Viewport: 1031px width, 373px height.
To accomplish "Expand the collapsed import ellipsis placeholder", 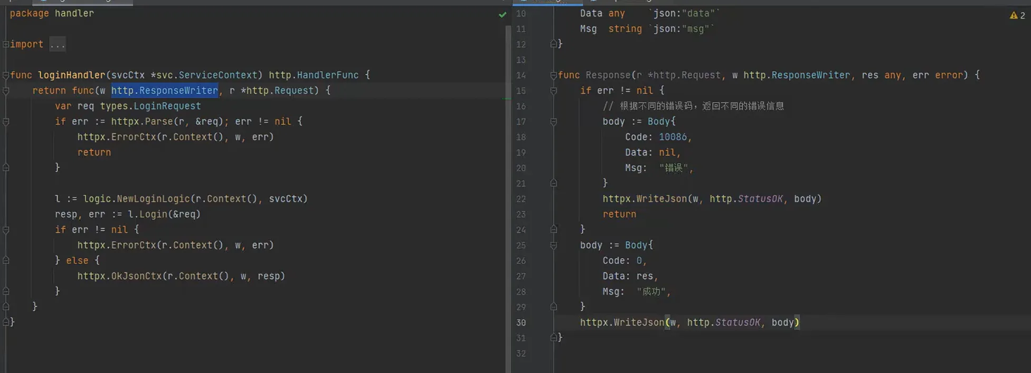I will click(58, 44).
